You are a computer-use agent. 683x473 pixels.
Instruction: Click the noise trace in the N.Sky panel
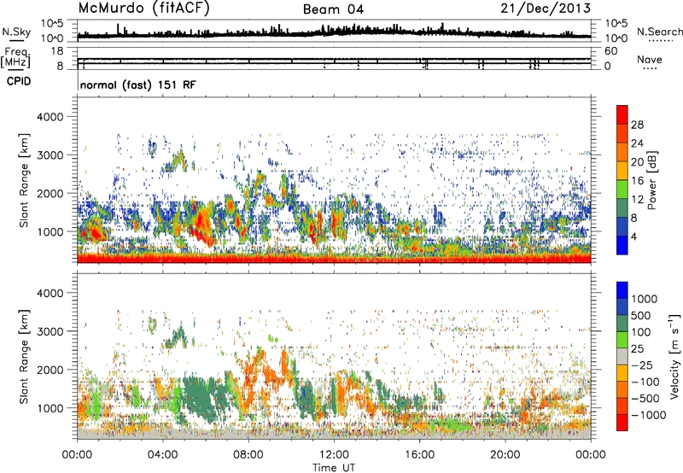coord(334,34)
